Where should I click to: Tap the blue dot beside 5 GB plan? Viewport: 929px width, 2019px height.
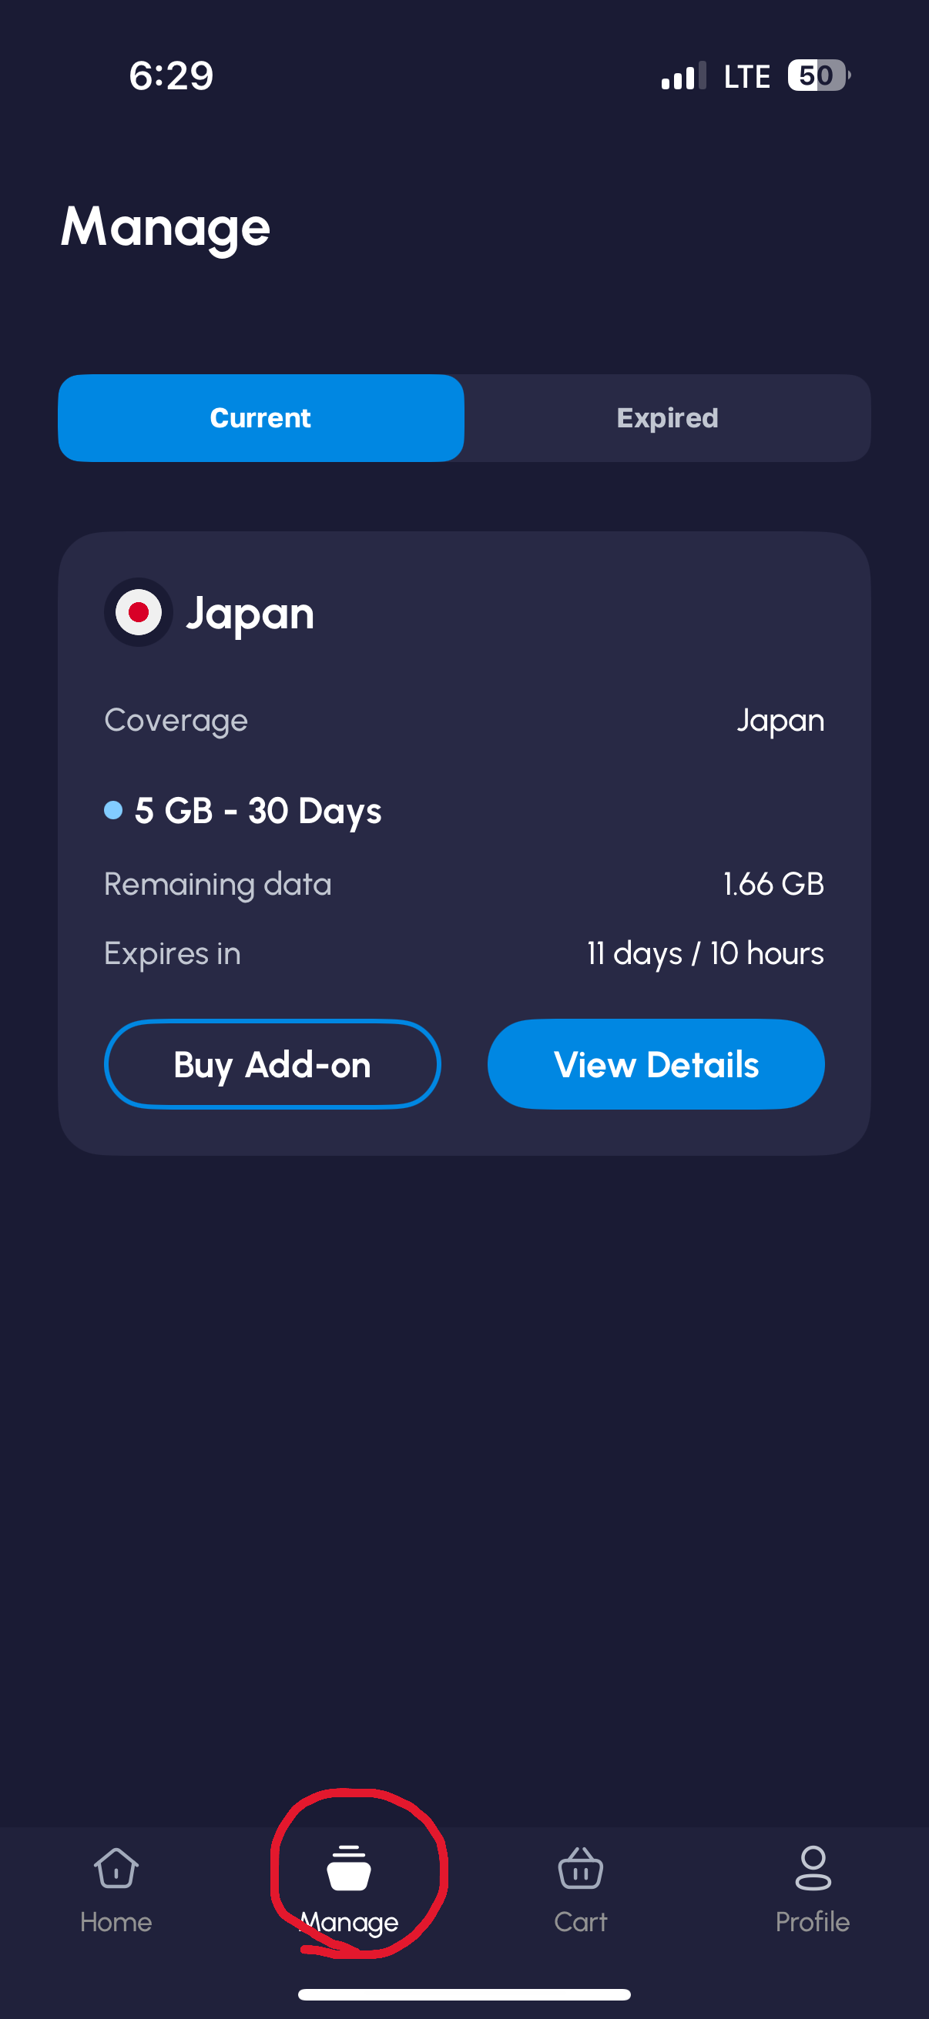pyautogui.click(x=114, y=810)
